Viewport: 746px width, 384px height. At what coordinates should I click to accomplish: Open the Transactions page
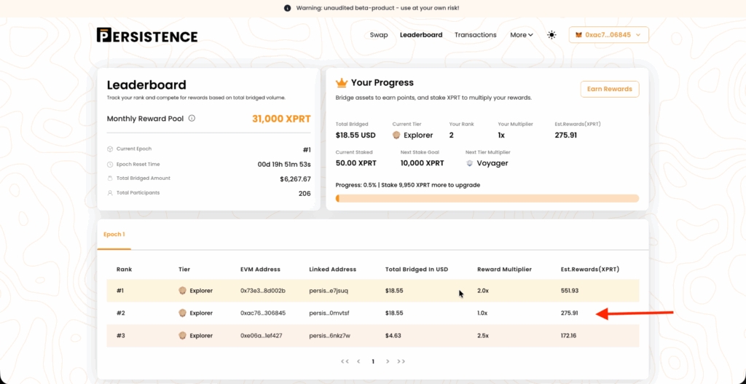[475, 35]
